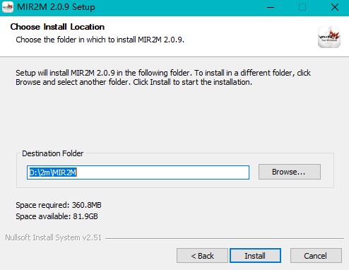Click the highlighted D:\2m\MIR2M path text
349x270 pixels.
tap(53, 172)
